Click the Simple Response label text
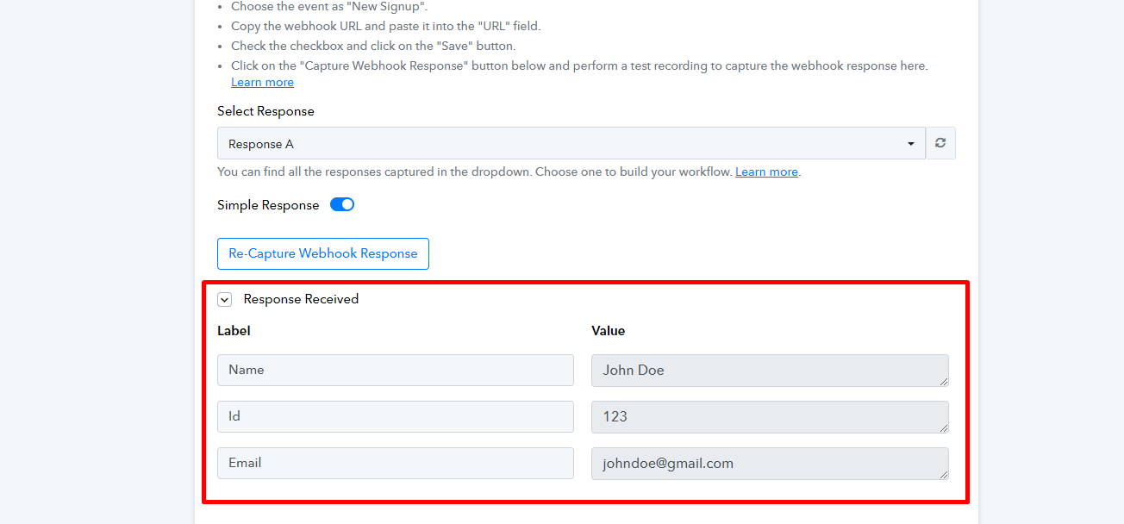Viewport: 1124px width, 524px height. point(268,205)
